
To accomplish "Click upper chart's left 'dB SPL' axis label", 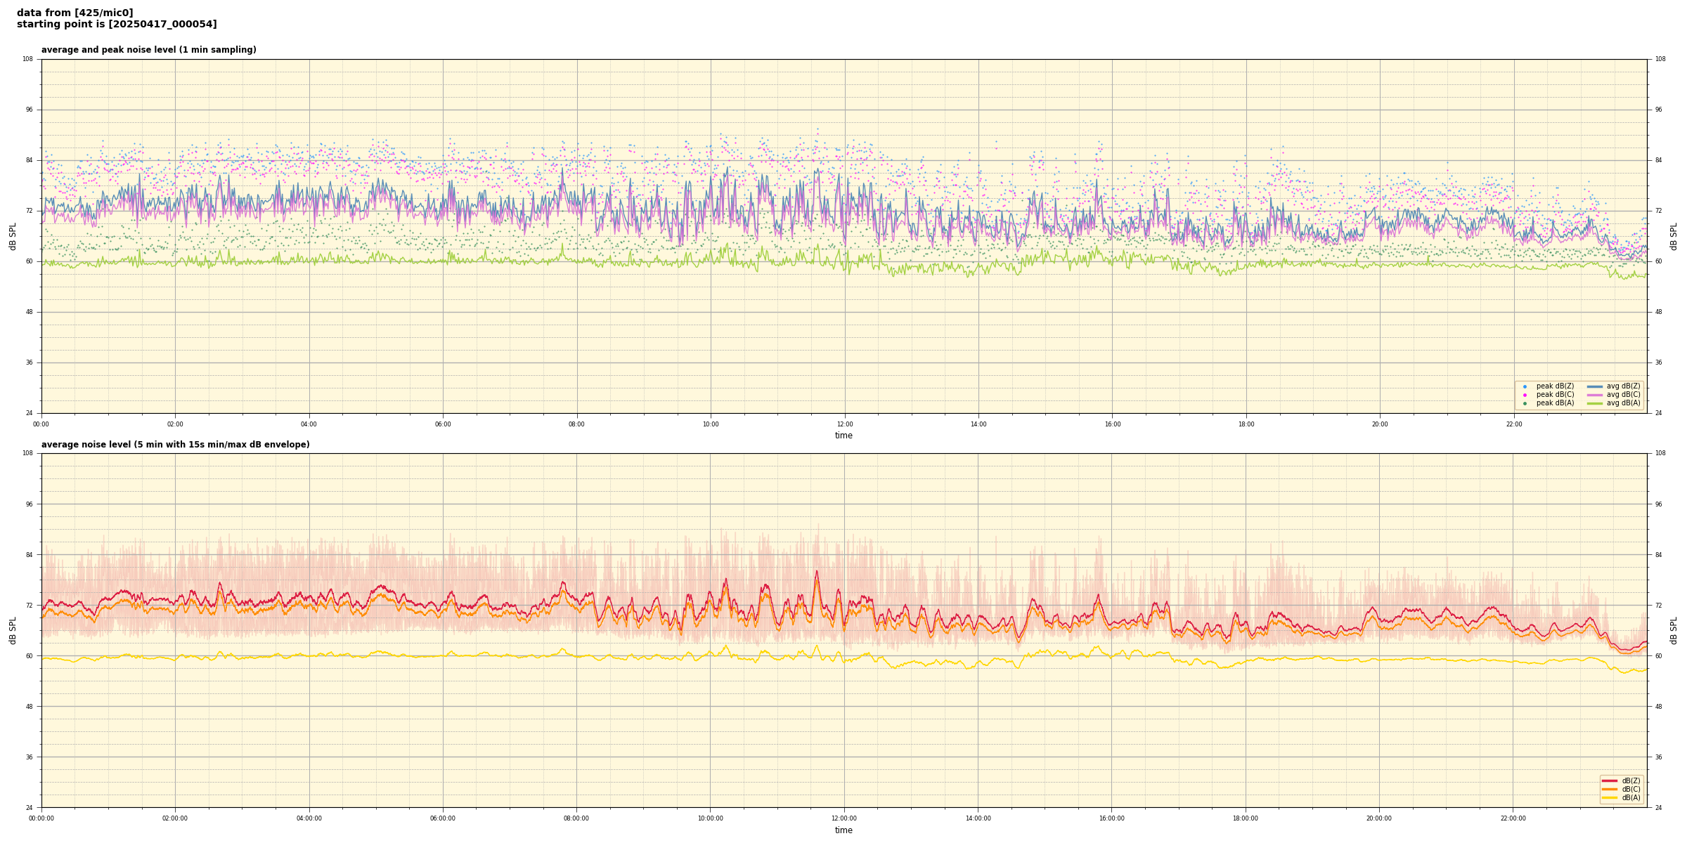I will 13,236.
